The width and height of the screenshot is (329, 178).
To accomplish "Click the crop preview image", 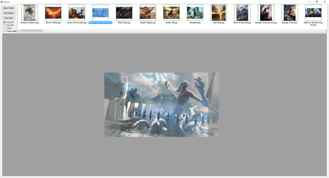I will pyautogui.click(x=162, y=105).
